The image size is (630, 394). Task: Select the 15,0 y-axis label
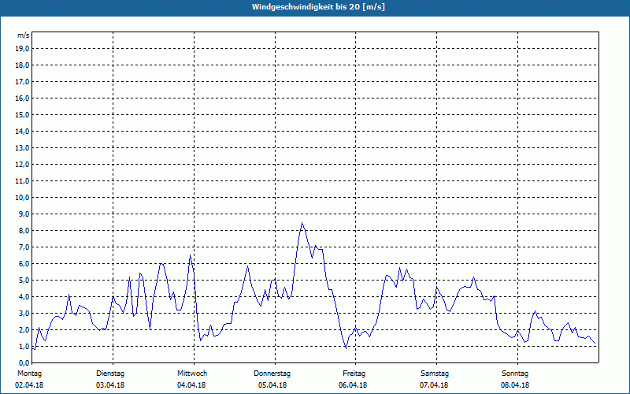point(23,114)
